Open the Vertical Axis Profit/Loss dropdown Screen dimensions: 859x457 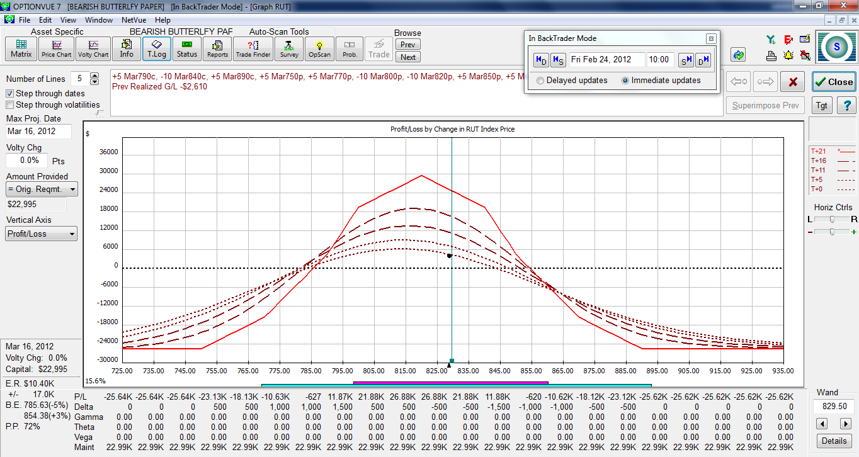point(42,234)
